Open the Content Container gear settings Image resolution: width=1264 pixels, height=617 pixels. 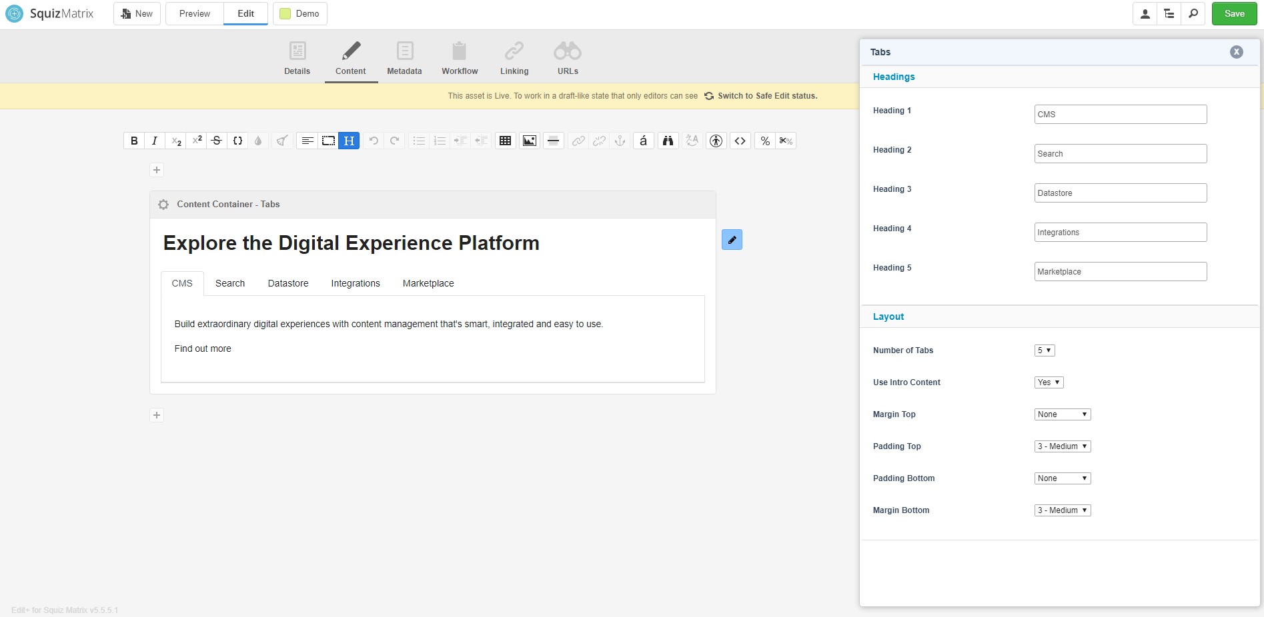click(163, 205)
